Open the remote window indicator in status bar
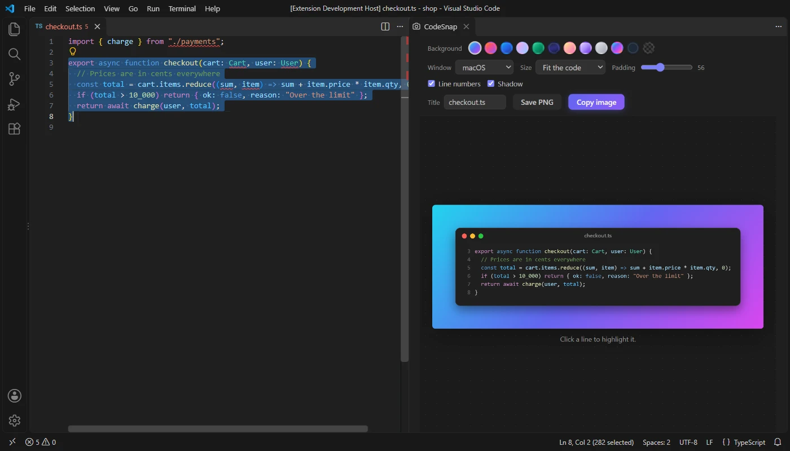This screenshot has width=790, height=451. pyautogui.click(x=12, y=443)
